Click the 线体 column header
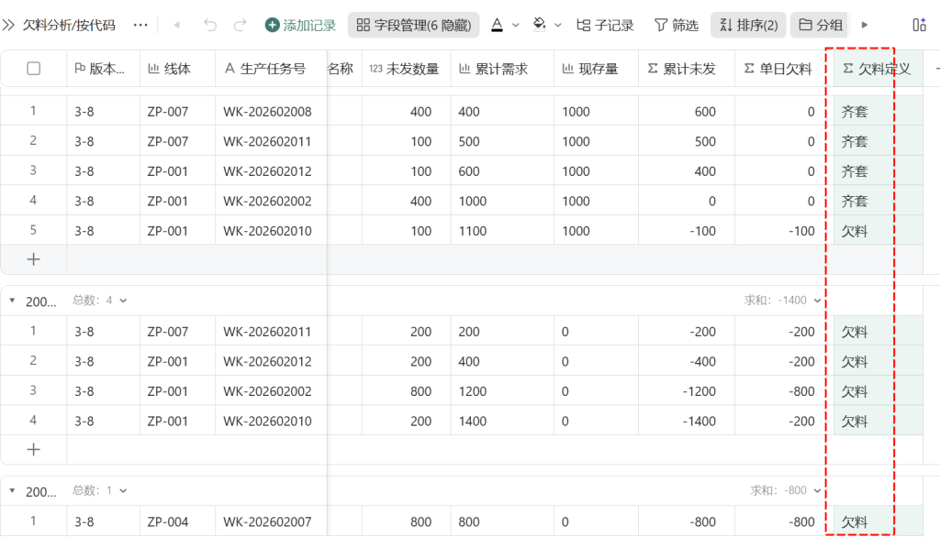The image size is (940, 537). click(x=177, y=69)
